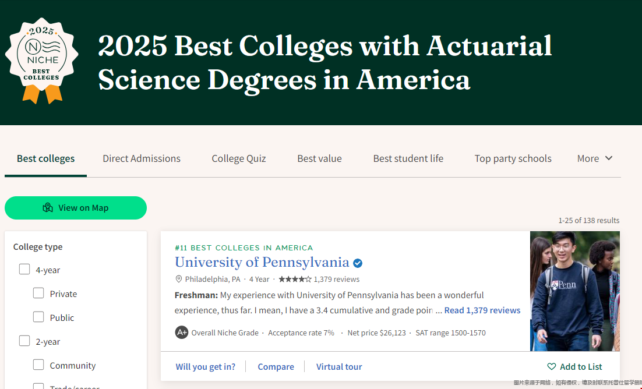The width and height of the screenshot is (642, 389).
Task: Click the SAT range 1500-1570 text
Action: 450,333
